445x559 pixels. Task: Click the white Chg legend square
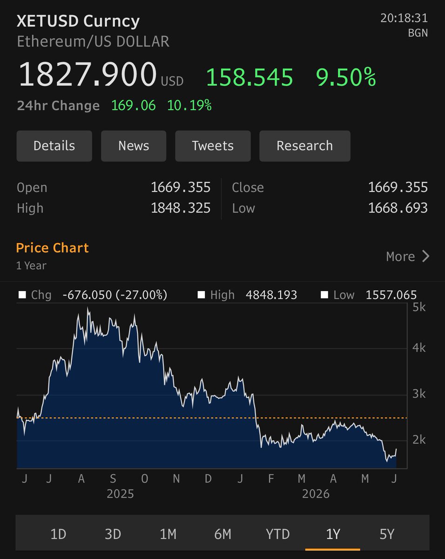21,295
